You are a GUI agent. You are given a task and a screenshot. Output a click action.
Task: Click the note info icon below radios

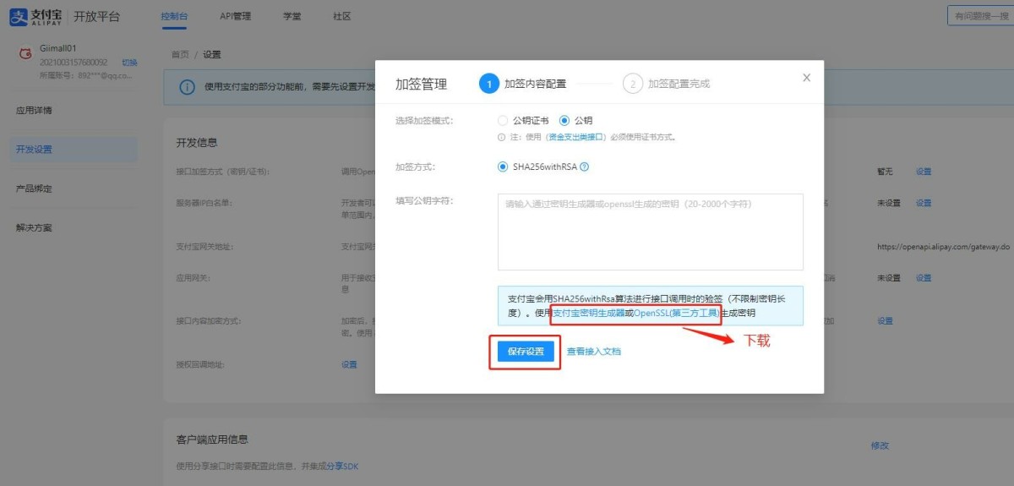[x=501, y=136]
